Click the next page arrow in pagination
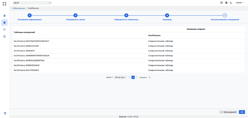The image size is (248, 118). pyautogui.click(x=136, y=77)
